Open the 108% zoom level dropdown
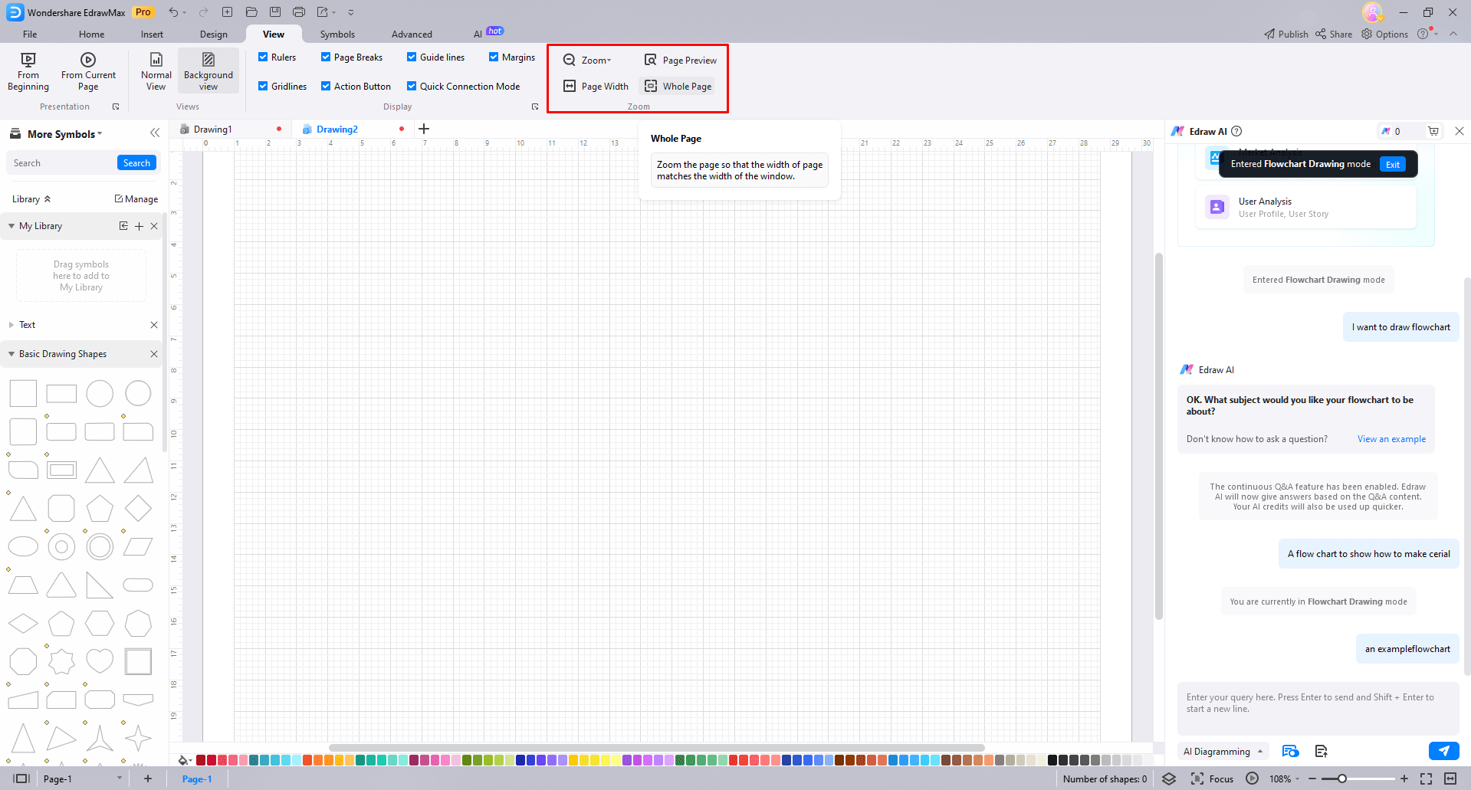Image resolution: width=1471 pixels, height=790 pixels. [1285, 779]
